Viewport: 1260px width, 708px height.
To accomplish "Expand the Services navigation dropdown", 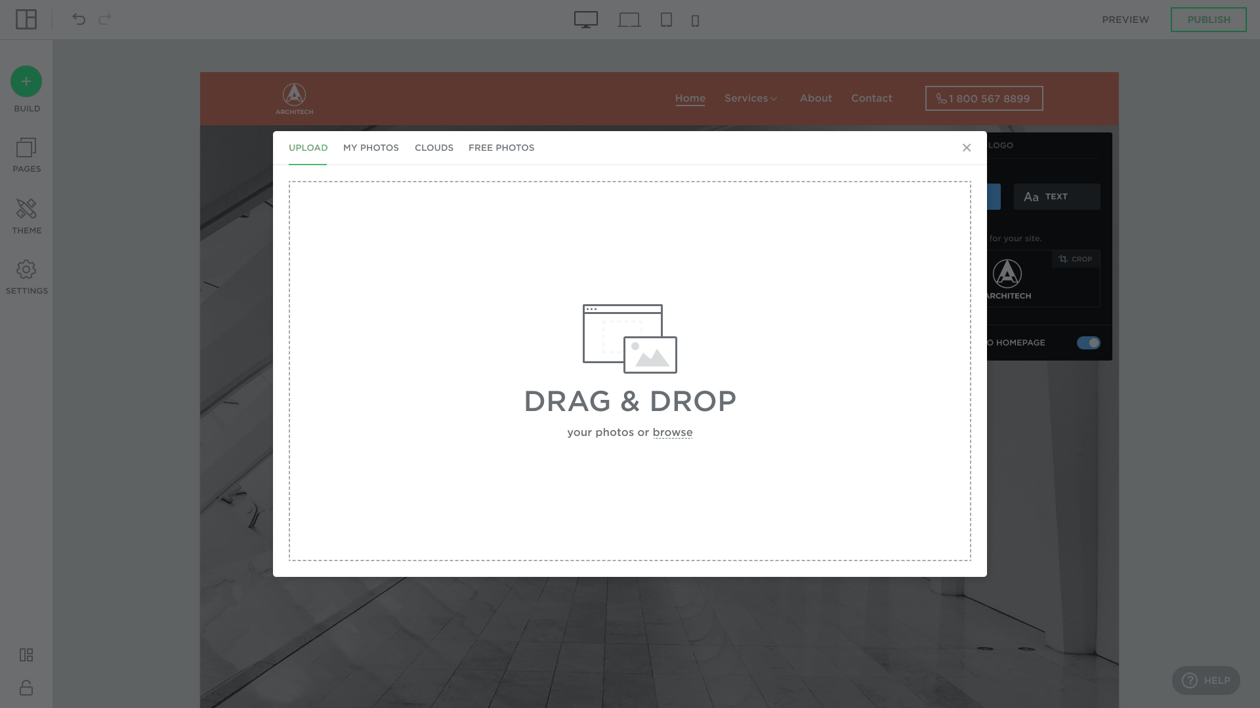I will pos(751,98).
